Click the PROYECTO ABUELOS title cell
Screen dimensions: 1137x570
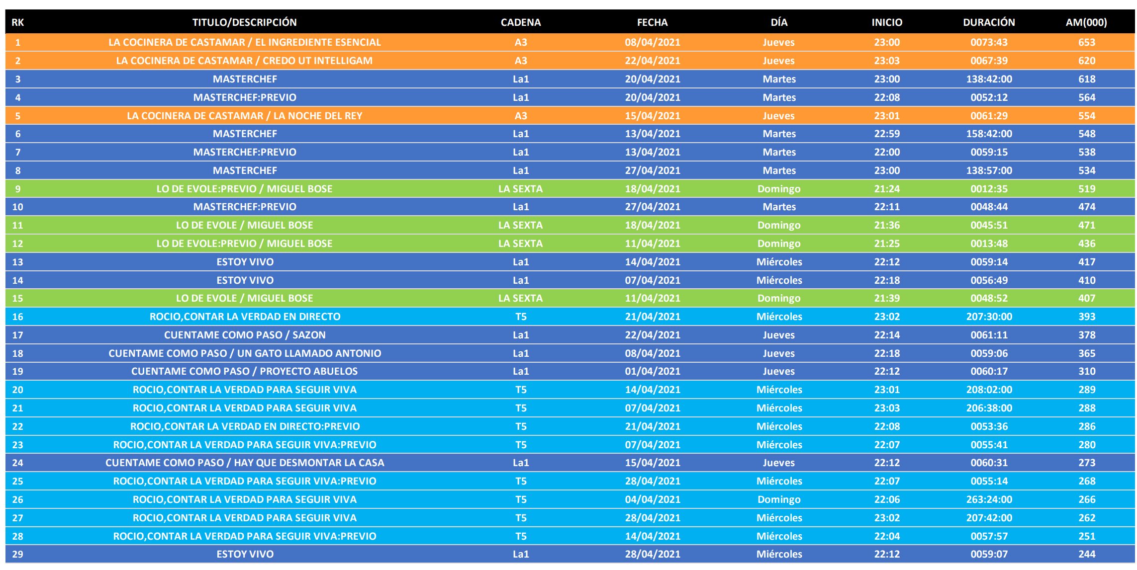244,371
